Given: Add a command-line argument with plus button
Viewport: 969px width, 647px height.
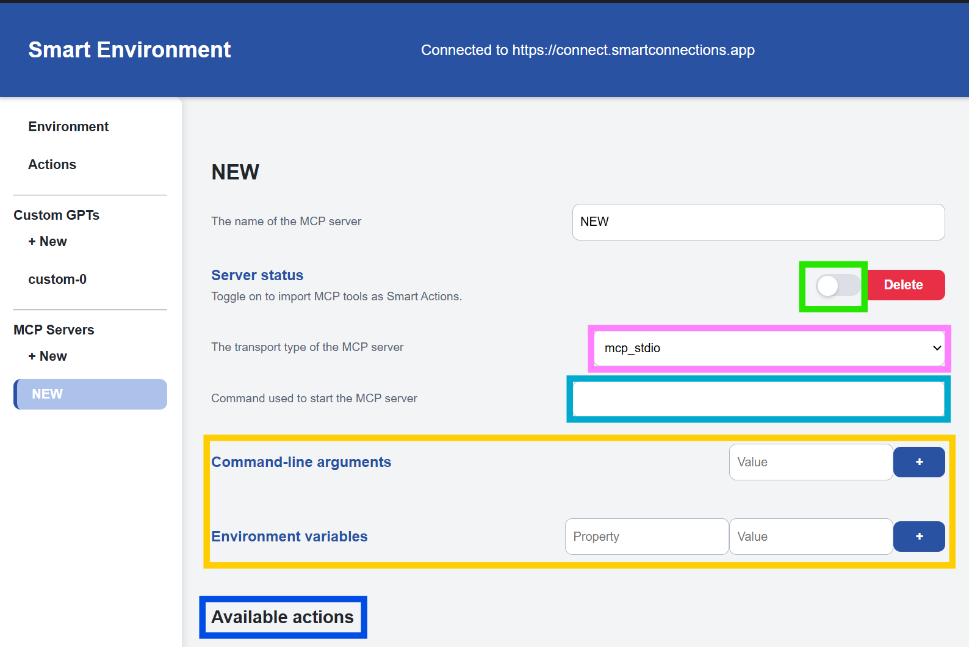Looking at the screenshot, I should pyautogui.click(x=919, y=462).
